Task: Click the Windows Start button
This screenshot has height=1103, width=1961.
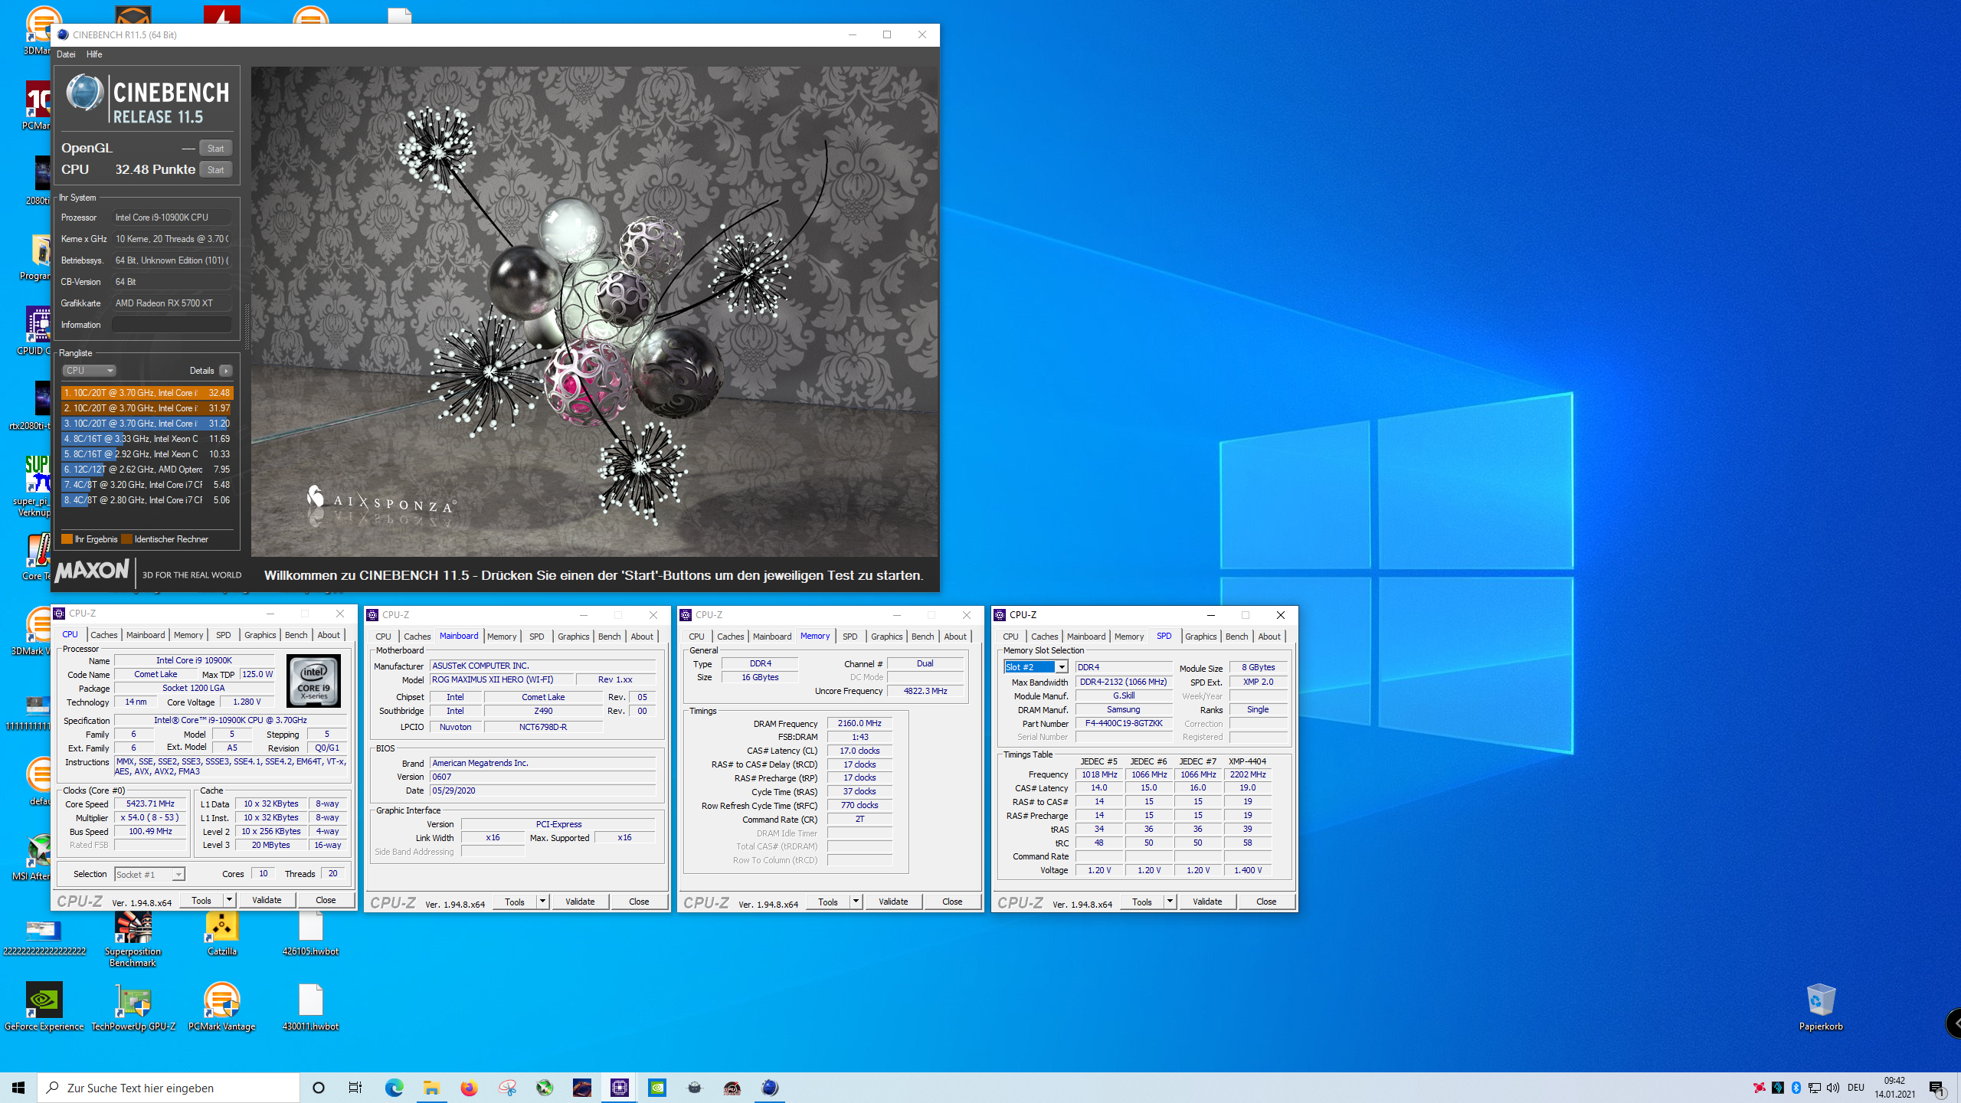Action: coord(18,1088)
